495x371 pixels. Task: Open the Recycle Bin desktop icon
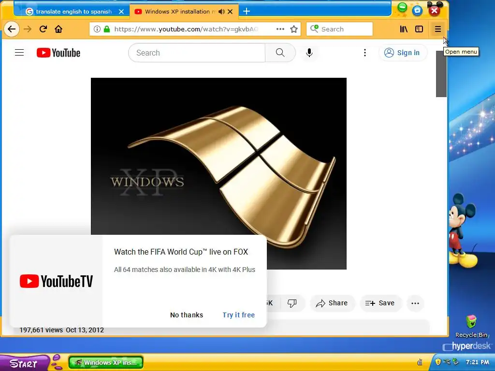(471, 326)
